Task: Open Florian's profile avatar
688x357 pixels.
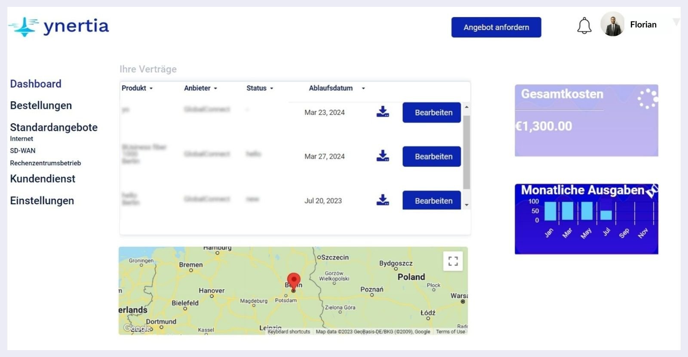Action: (x=612, y=24)
